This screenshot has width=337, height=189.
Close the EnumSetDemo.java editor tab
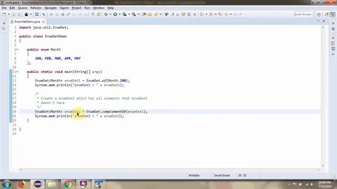point(43,22)
